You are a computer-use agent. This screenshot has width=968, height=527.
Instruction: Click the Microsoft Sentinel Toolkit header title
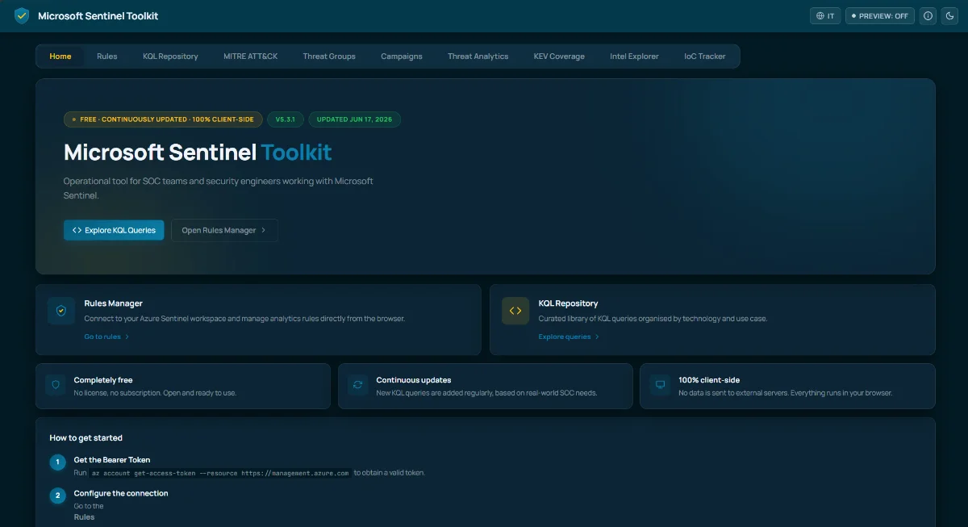(98, 16)
